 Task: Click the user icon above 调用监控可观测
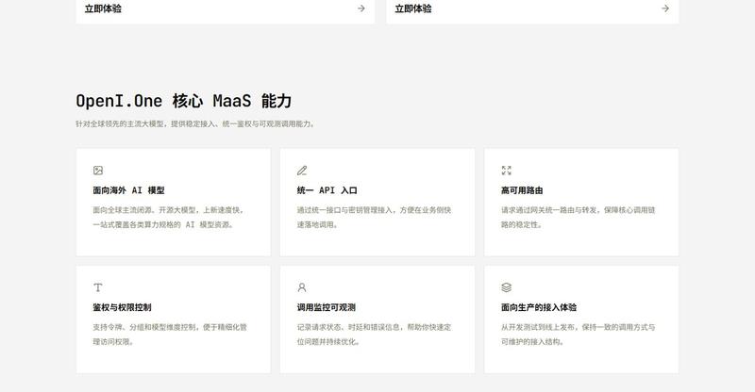coord(302,287)
